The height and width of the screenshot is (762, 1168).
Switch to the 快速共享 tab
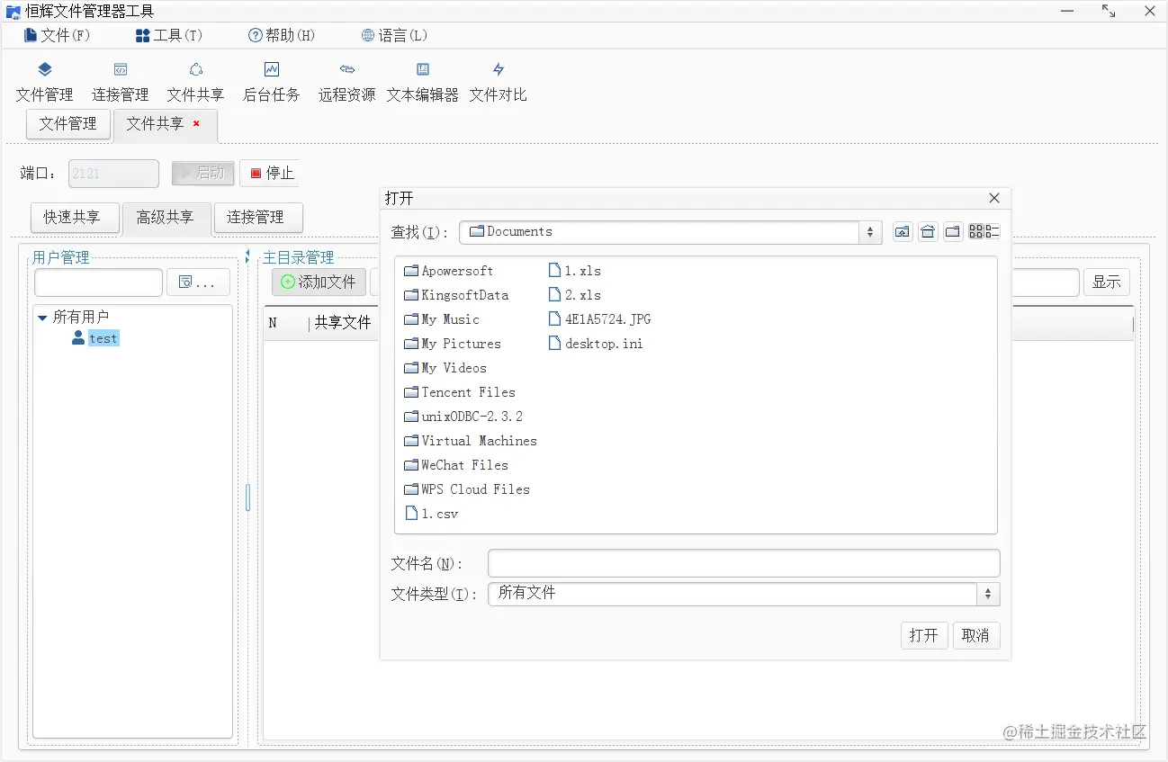pyautogui.click(x=74, y=218)
